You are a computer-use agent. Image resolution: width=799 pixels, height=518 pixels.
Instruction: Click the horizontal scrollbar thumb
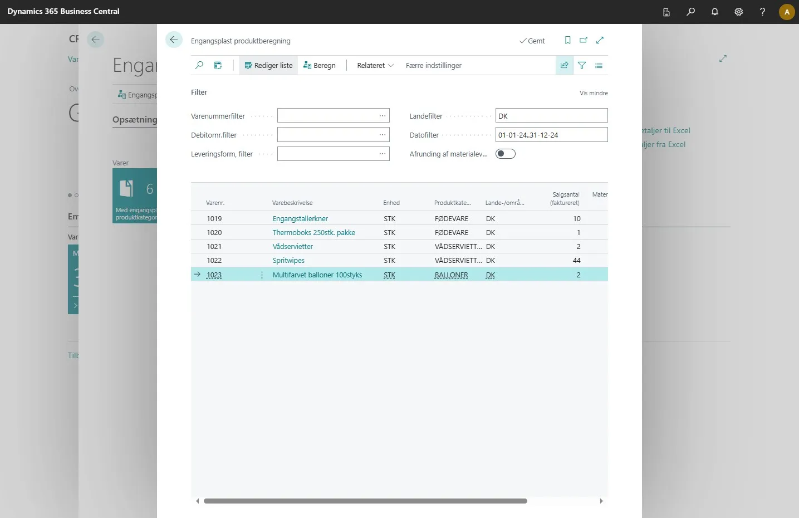click(x=365, y=501)
